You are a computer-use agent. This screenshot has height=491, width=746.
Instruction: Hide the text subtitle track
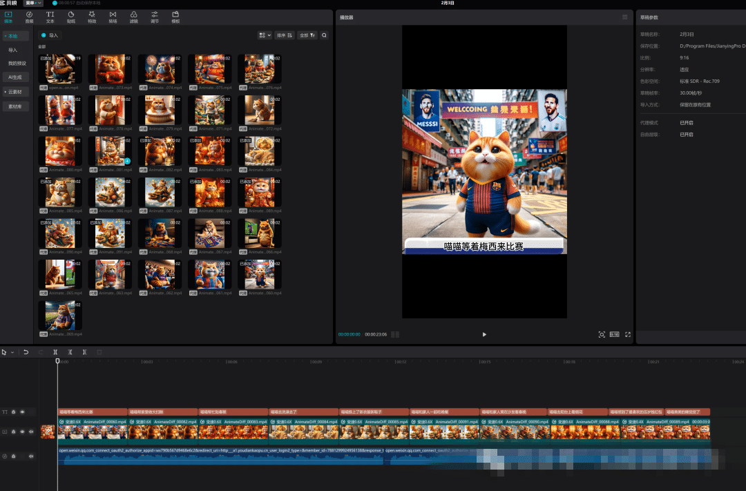click(22, 412)
